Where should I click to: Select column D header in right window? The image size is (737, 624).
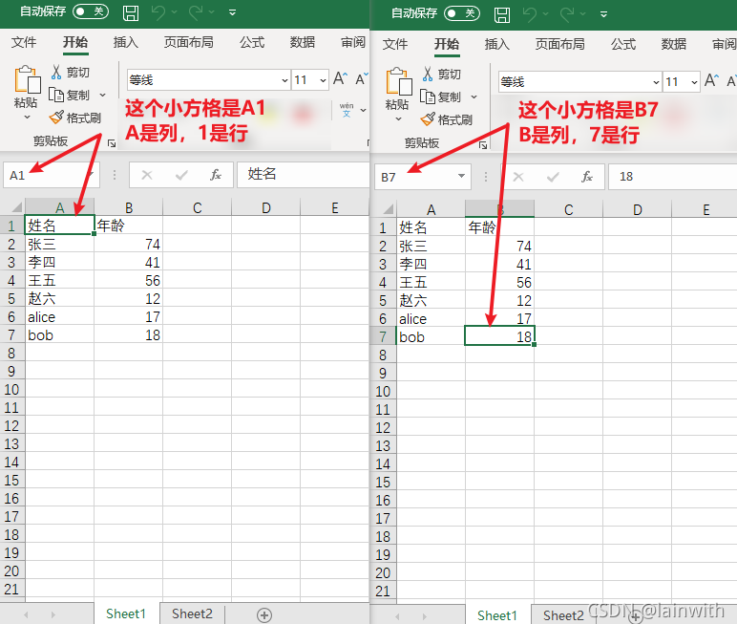click(x=638, y=209)
